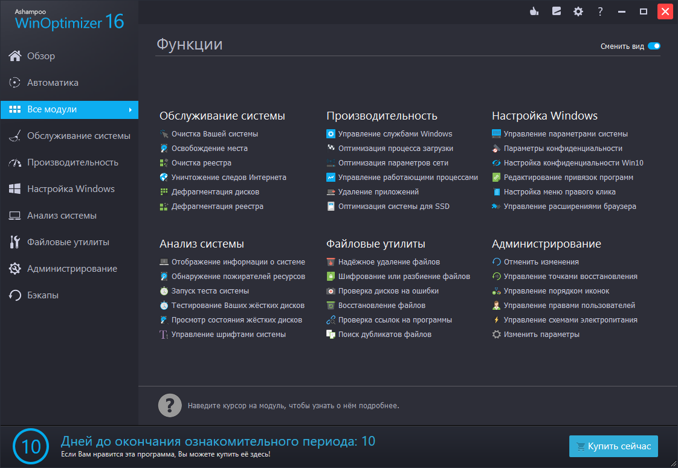Launch Проверка ссылок на программы

pyautogui.click(x=395, y=320)
